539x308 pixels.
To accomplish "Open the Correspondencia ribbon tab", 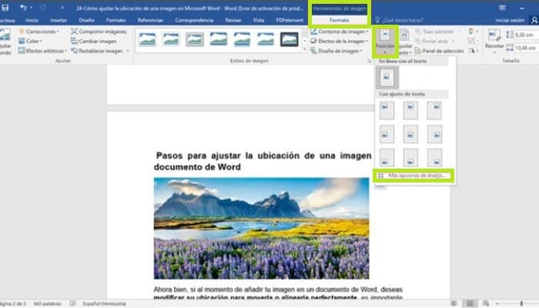I will tap(194, 20).
